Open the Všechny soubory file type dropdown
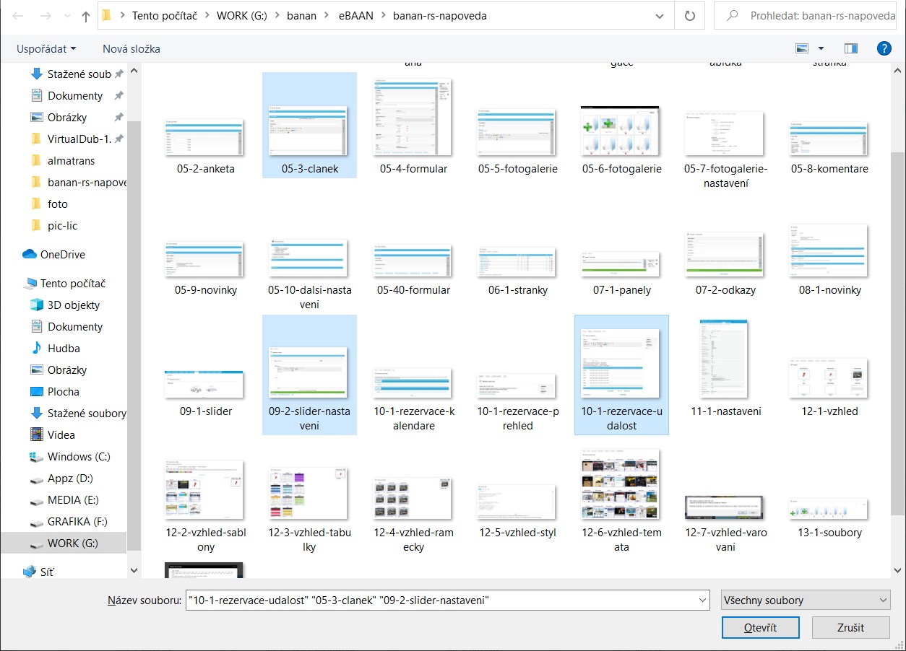 pos(805,600)
